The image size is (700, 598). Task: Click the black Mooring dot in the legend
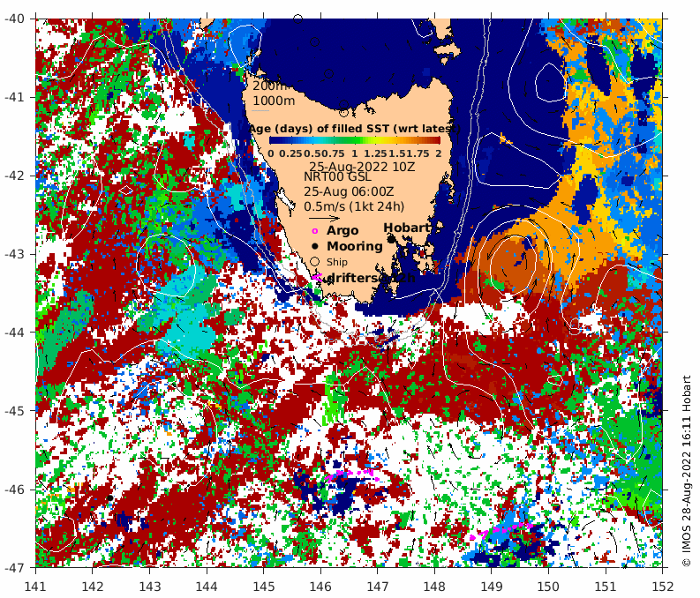[x=315, y=246]
